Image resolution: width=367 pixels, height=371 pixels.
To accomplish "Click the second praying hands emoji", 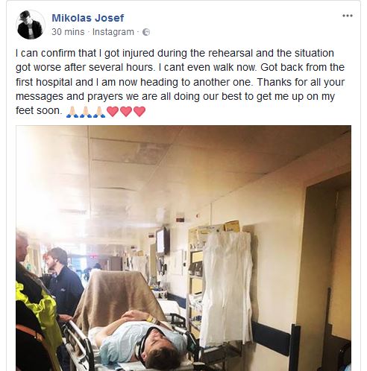I will tap(86, 112).
